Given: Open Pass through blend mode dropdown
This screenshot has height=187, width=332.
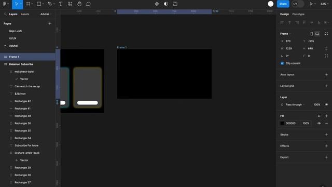Looking at the screenshot, I should point(295,105).
